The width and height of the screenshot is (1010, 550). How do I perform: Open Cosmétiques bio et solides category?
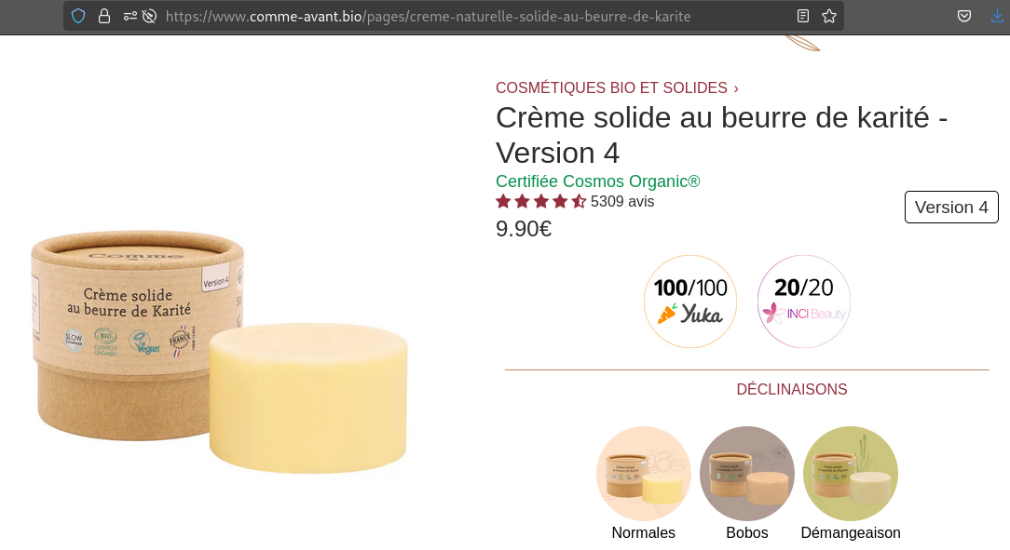coord(611,87)
